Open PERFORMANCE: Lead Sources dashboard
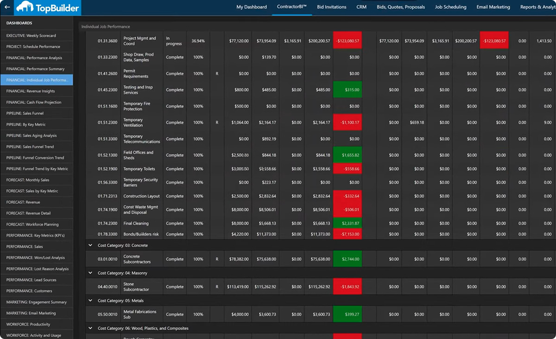Image resolution: width=556 pixels, height=339 pixels. point(37,280)
